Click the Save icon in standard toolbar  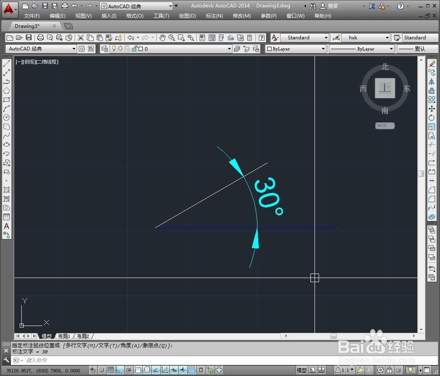point(29,37)
